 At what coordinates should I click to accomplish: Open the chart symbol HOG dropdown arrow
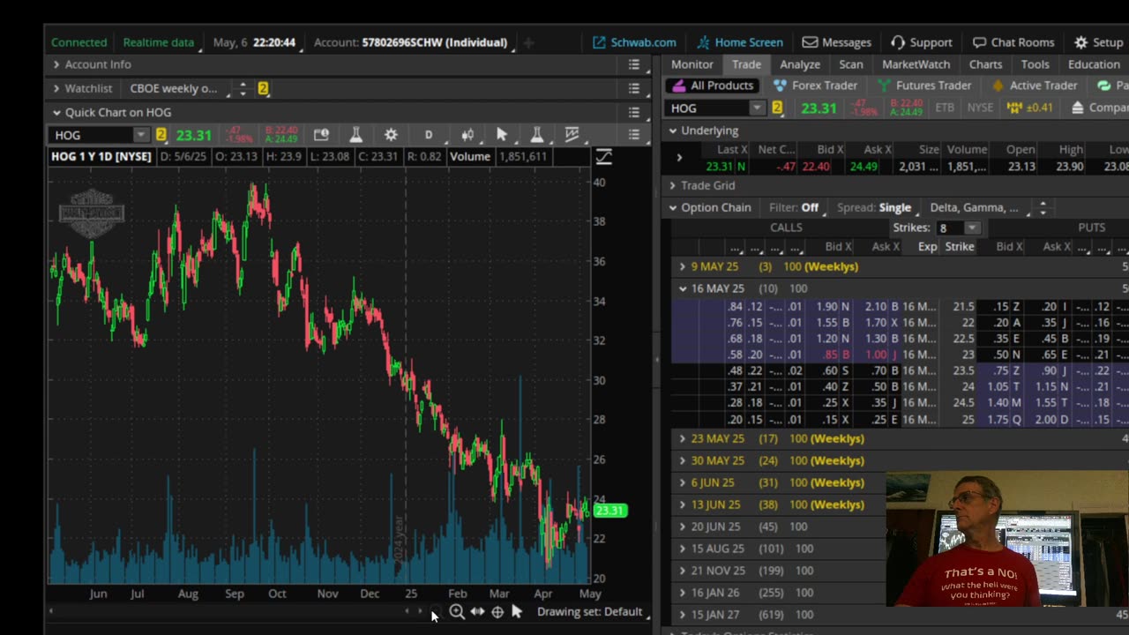(140, 135)
